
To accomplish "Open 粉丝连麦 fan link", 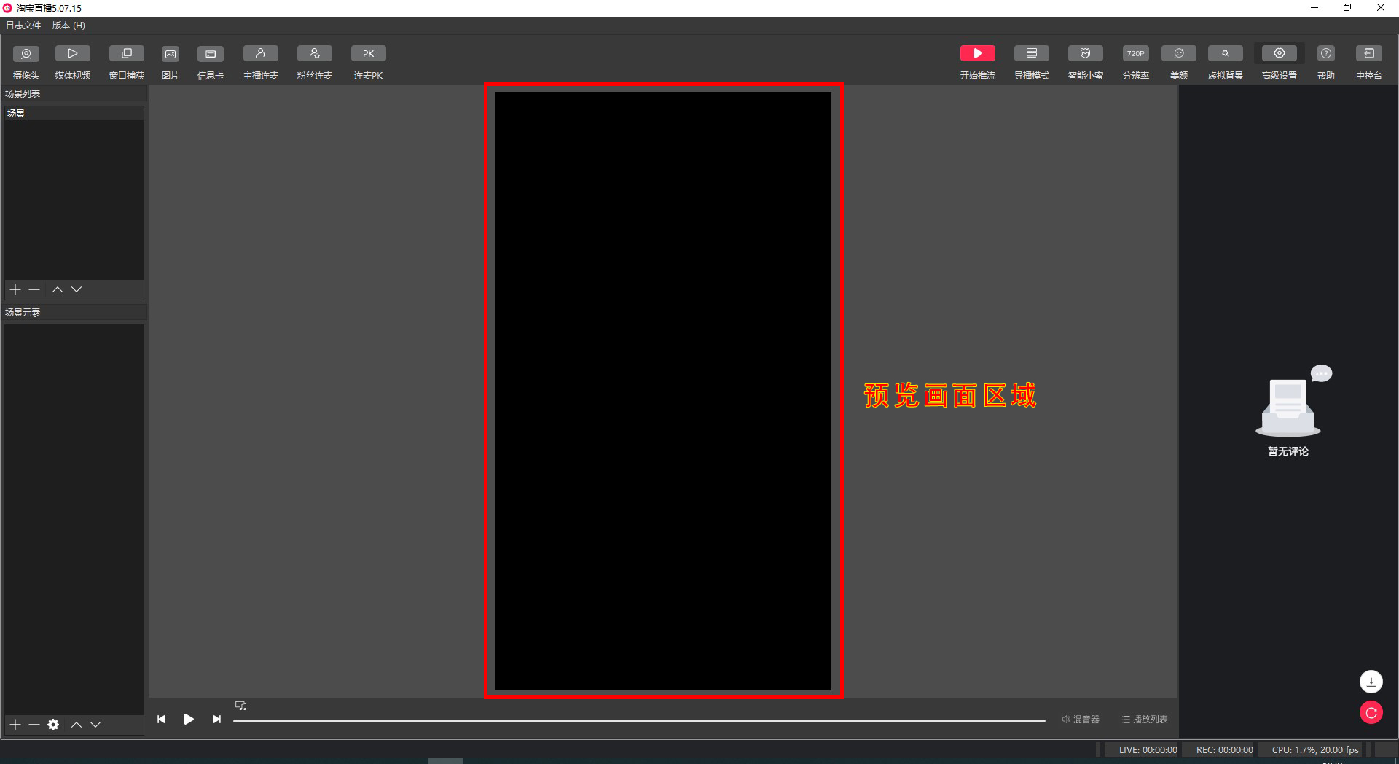I will [x=315, y=62].
